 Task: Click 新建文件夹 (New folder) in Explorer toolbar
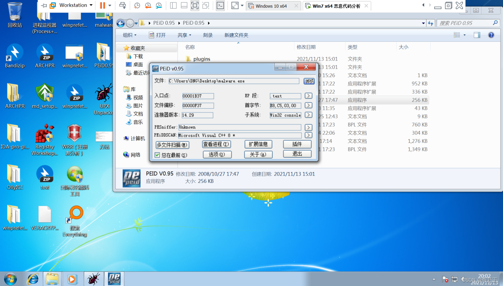point(236,35)
